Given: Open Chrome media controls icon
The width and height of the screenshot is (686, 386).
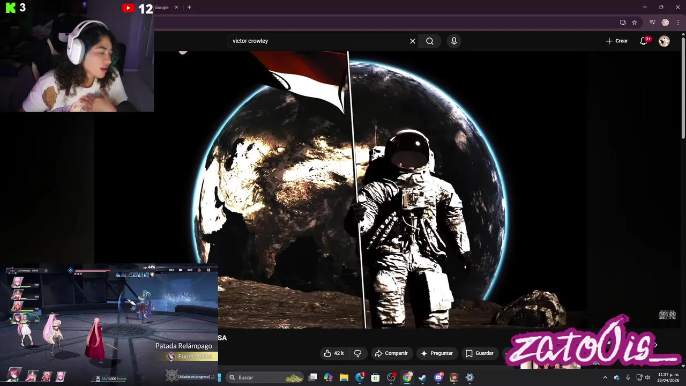Looking at the screenshot, I should (x=652, y=23).
